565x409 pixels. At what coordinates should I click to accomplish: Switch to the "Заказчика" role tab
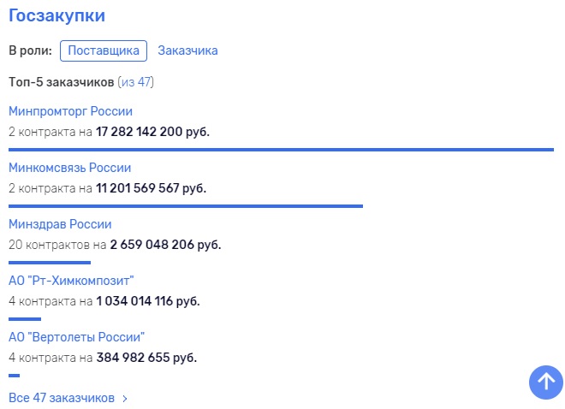coord(187,50)
